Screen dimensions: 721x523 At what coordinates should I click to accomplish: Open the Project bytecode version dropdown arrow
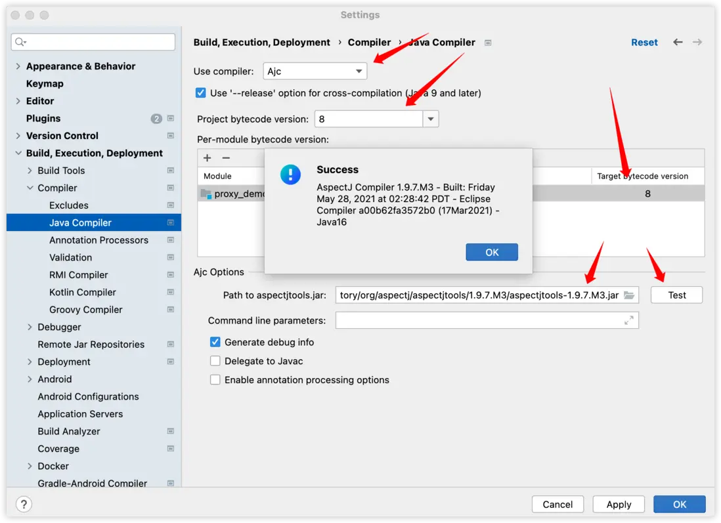click(431, 119)
